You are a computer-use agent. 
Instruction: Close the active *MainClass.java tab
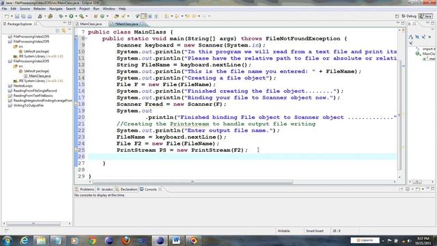[141, 24]
